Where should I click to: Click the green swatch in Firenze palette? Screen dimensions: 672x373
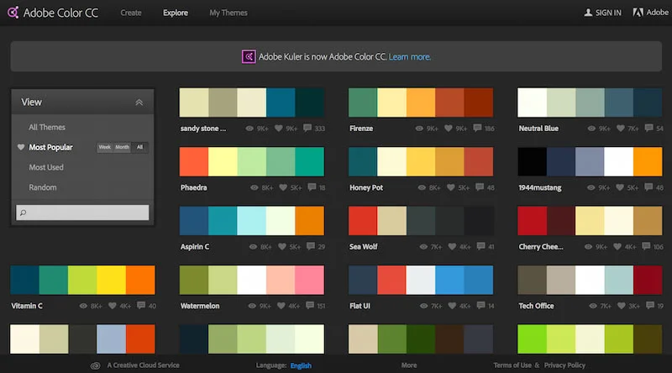click(x=363, y=102)
